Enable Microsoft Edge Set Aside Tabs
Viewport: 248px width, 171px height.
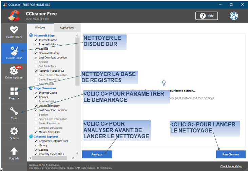(36, 66)
